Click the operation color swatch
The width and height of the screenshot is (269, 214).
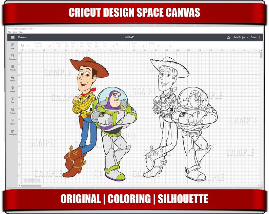(x=50, y=46)
